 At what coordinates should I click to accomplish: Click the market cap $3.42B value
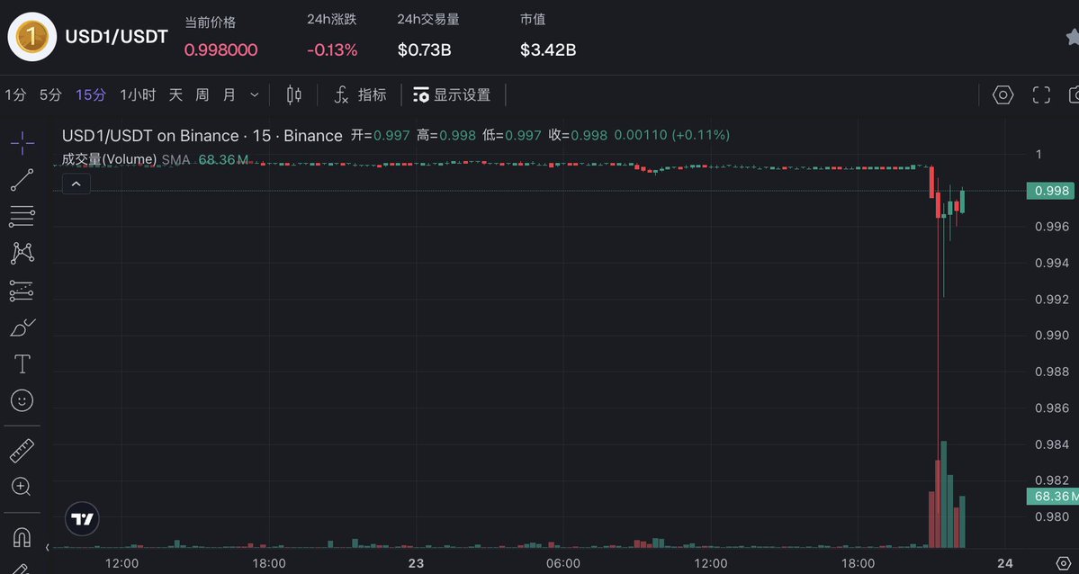[x=548, y=49]
